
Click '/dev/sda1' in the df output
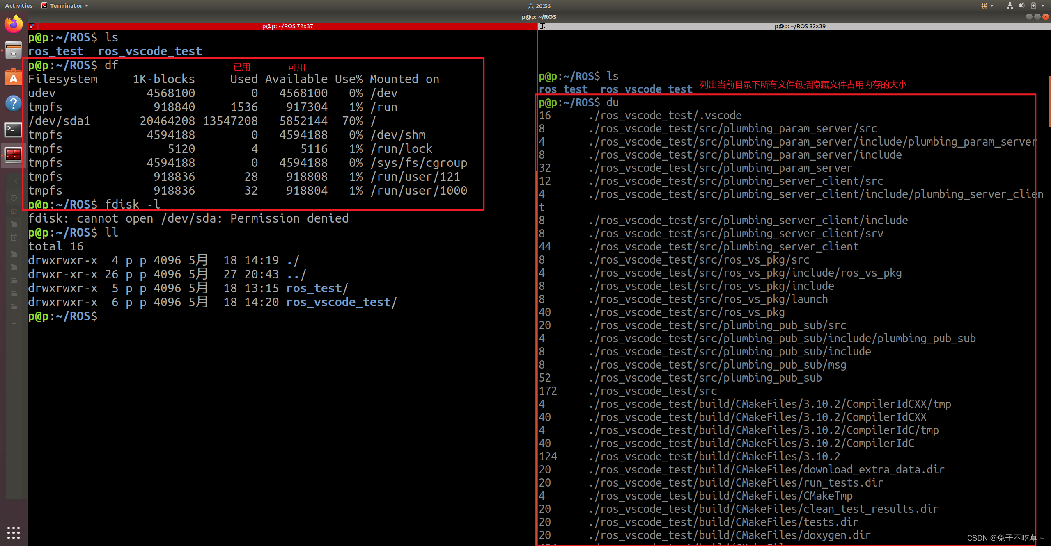[59, 121]
